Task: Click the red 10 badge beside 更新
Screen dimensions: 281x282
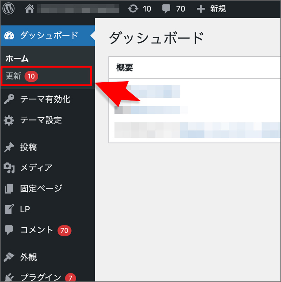Action: (31, 76)
